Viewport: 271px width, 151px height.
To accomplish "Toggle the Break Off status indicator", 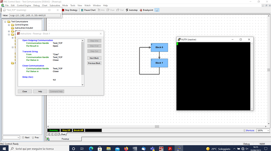I will [79, 130].
